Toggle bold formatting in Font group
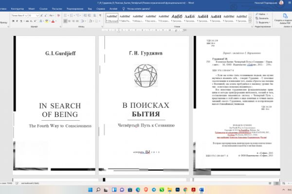 [13, 21]
